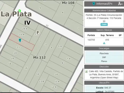
Task: Select parcel 3 in Mz 112
Action: click(46, 45)
